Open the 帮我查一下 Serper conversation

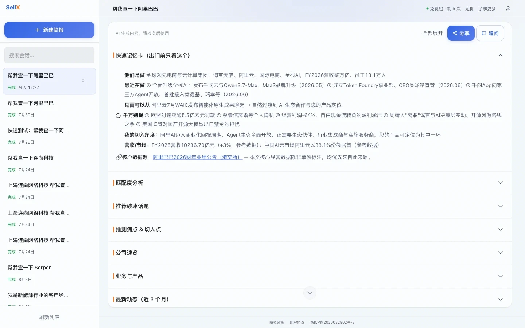(49, 273)
